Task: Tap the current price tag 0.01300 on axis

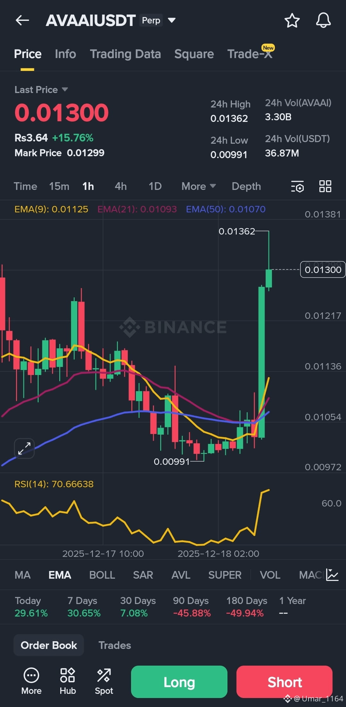Action: tap(323, 269)
